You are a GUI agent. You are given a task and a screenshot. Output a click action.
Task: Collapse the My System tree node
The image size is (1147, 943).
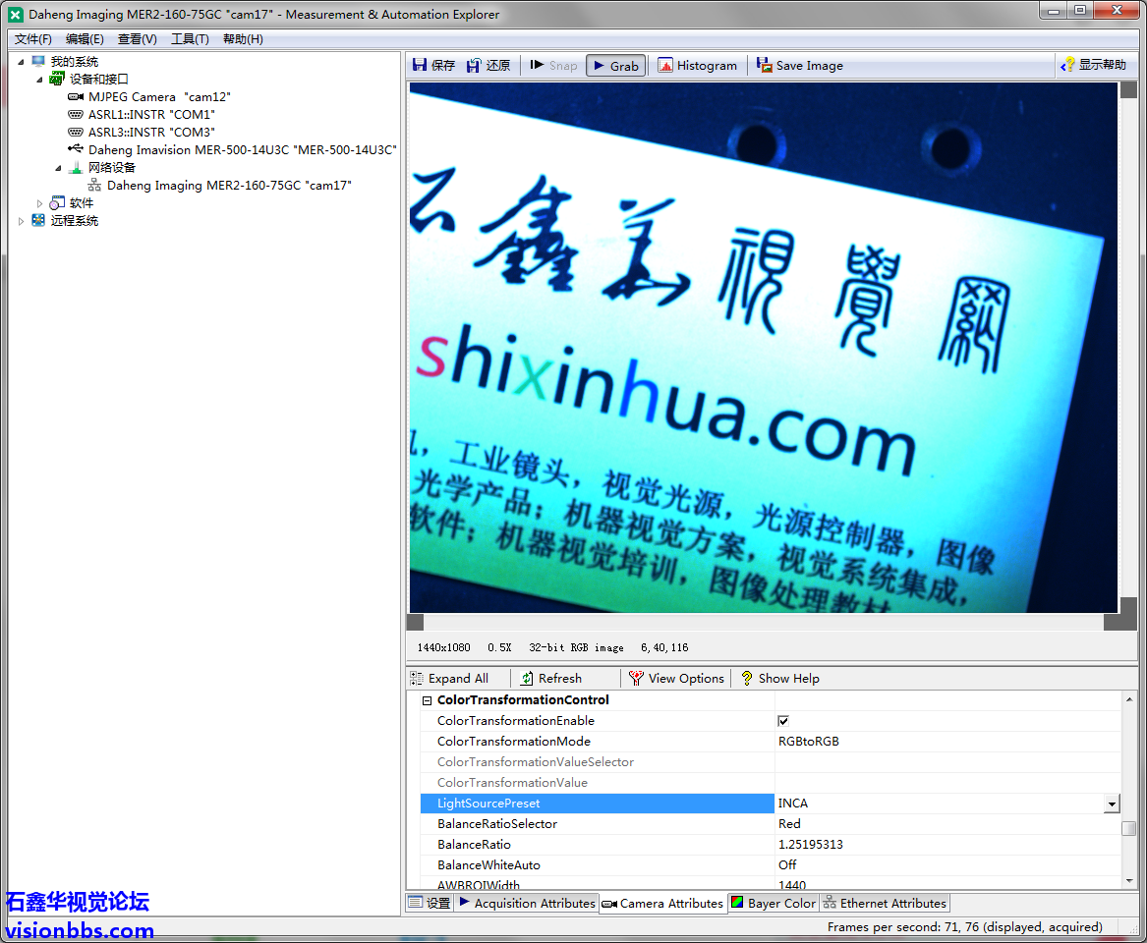tap(21, 62)
